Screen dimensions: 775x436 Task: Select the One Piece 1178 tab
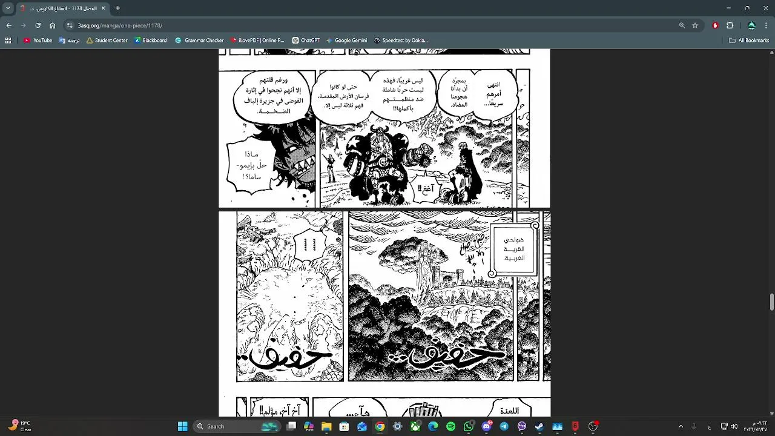[63, 8]
